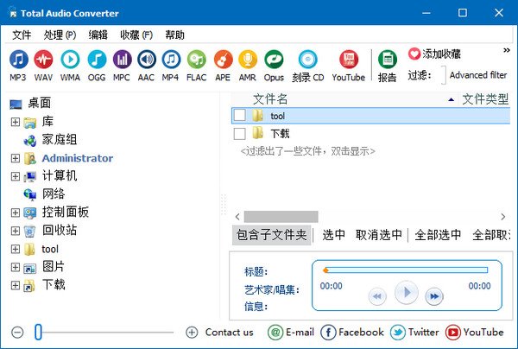Select 网络 in folder tree
This screenshot has width=518, height=349.
pyautogui.click(x=54, y=194)
